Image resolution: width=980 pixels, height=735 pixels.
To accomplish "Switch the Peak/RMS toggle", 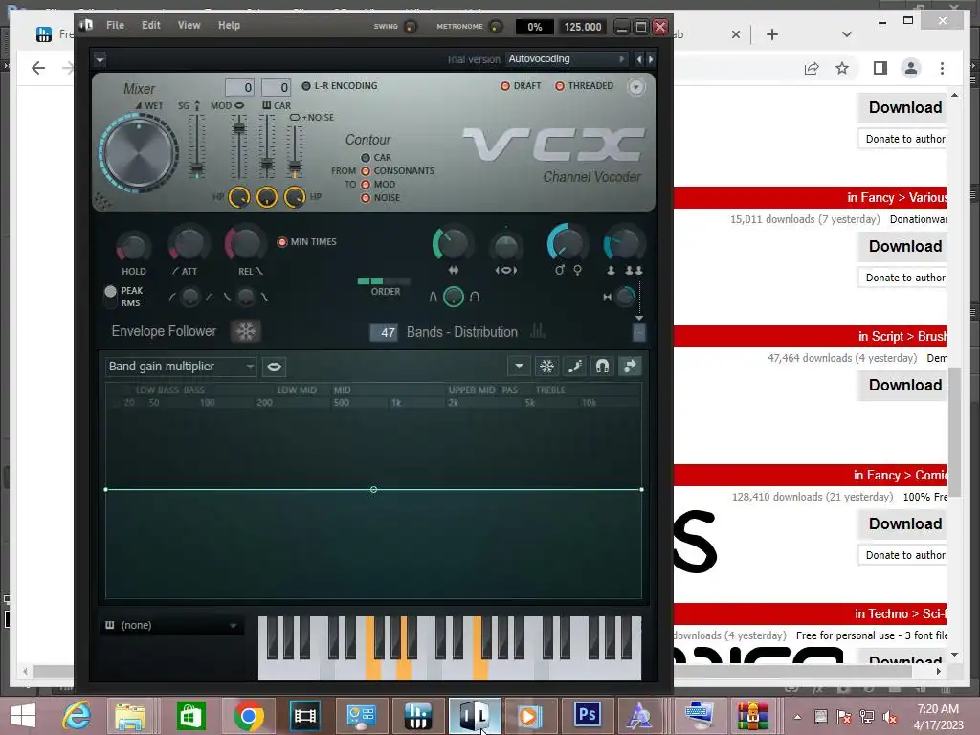I will pos(111,297).
